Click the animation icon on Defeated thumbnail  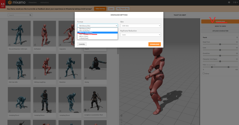(x=35, y=45)
